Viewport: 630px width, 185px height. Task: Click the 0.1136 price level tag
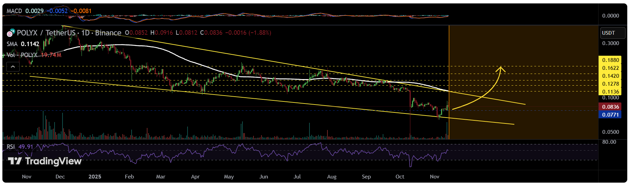[610, 92]
